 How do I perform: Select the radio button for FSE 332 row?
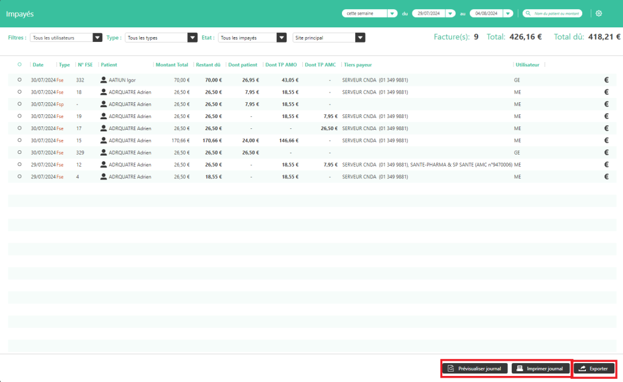coord(19,80)
